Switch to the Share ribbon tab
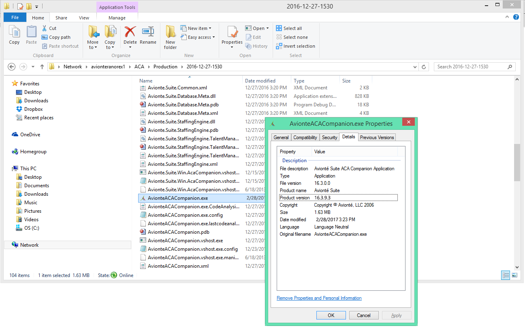Viewport: 525px width, 330px height. tap(62, 18)
